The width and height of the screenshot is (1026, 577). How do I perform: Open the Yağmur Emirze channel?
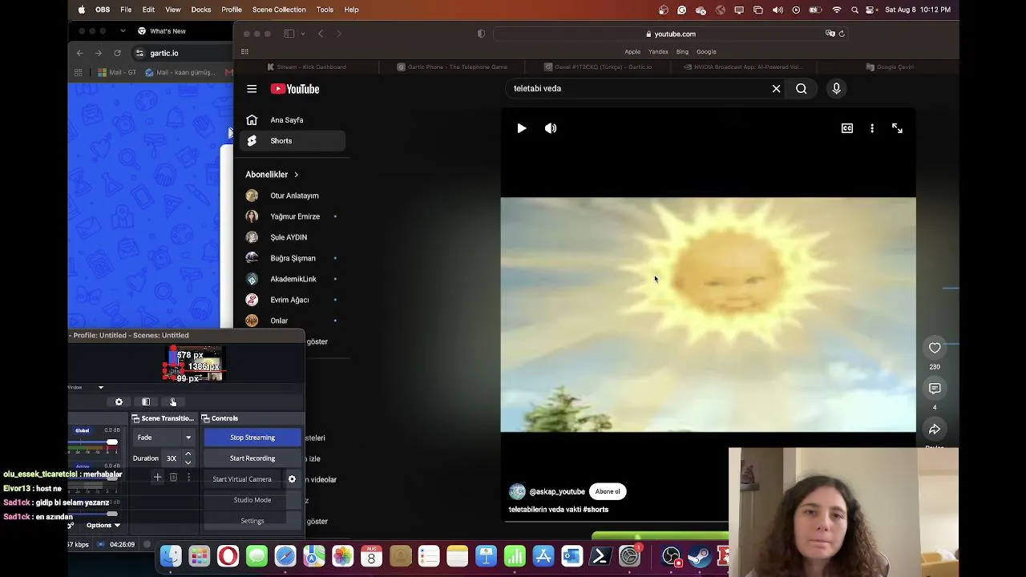[293, 216]
